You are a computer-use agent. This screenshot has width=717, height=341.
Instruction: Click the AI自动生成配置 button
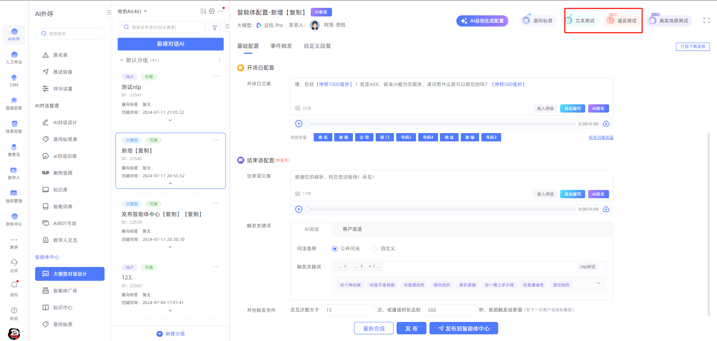point(482,21)
